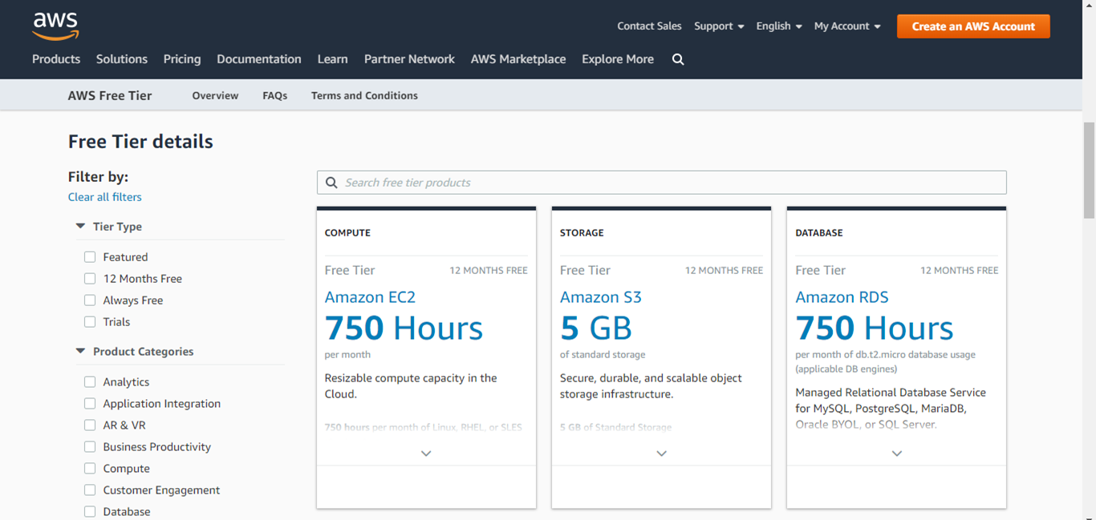Click the DATABASE card category label

(x=819, y=233)
